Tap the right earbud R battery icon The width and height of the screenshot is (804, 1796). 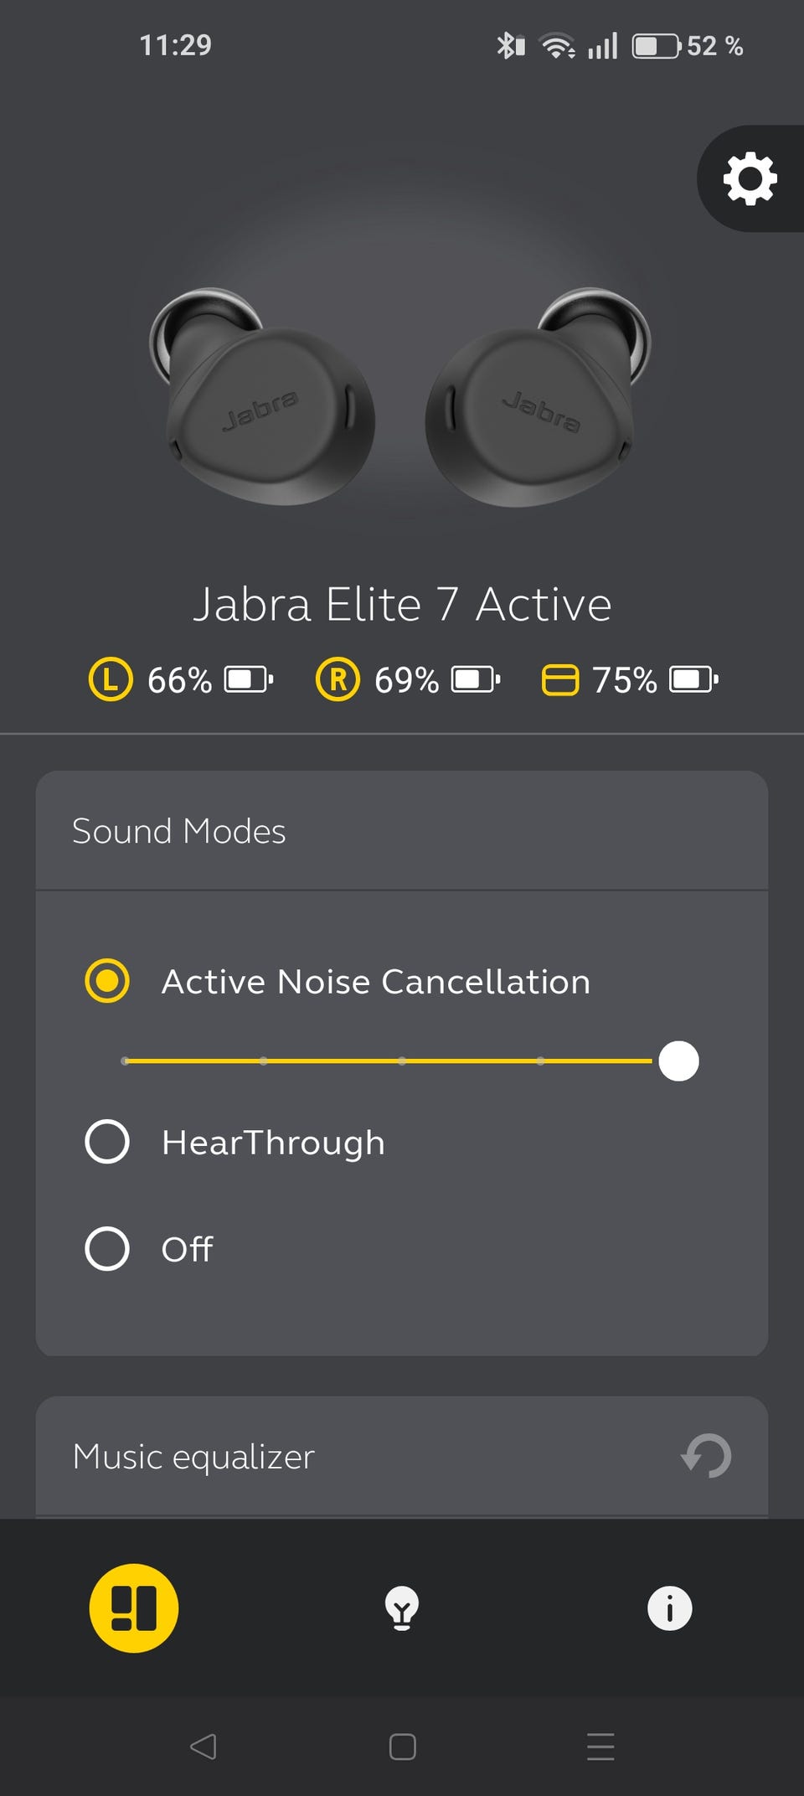click(x=338, y=679)
